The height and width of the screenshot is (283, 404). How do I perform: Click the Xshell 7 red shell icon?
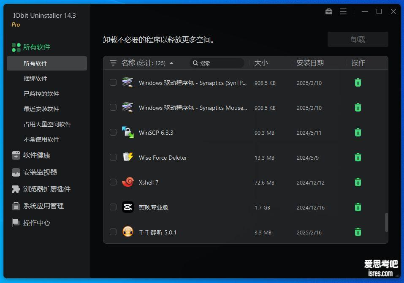(128, 182)
